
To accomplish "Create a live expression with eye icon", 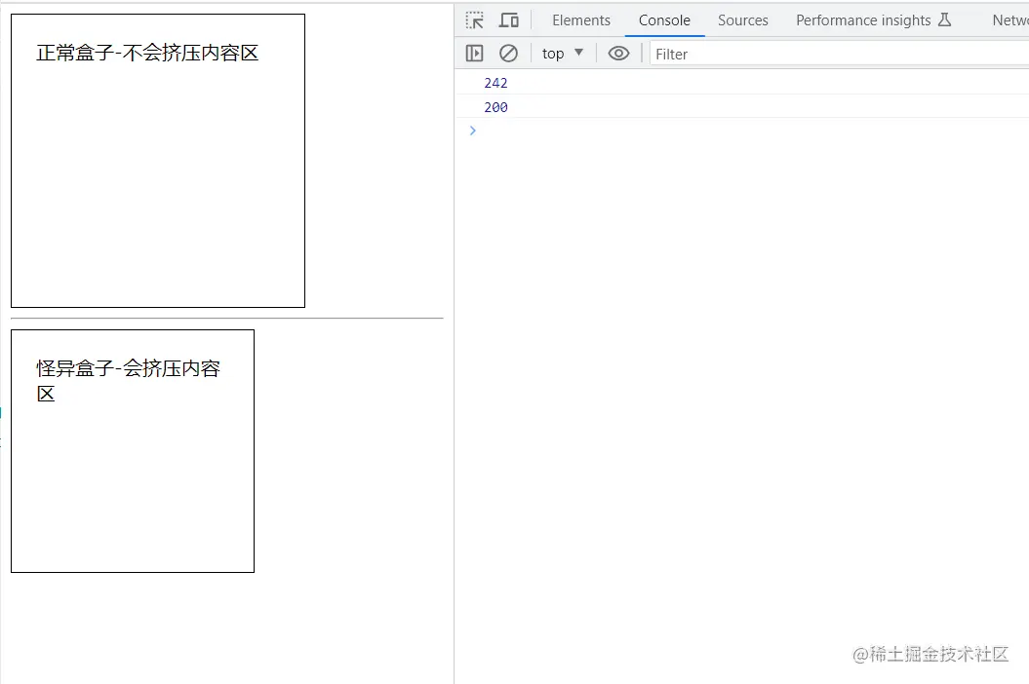I will (x=618, y=53).
